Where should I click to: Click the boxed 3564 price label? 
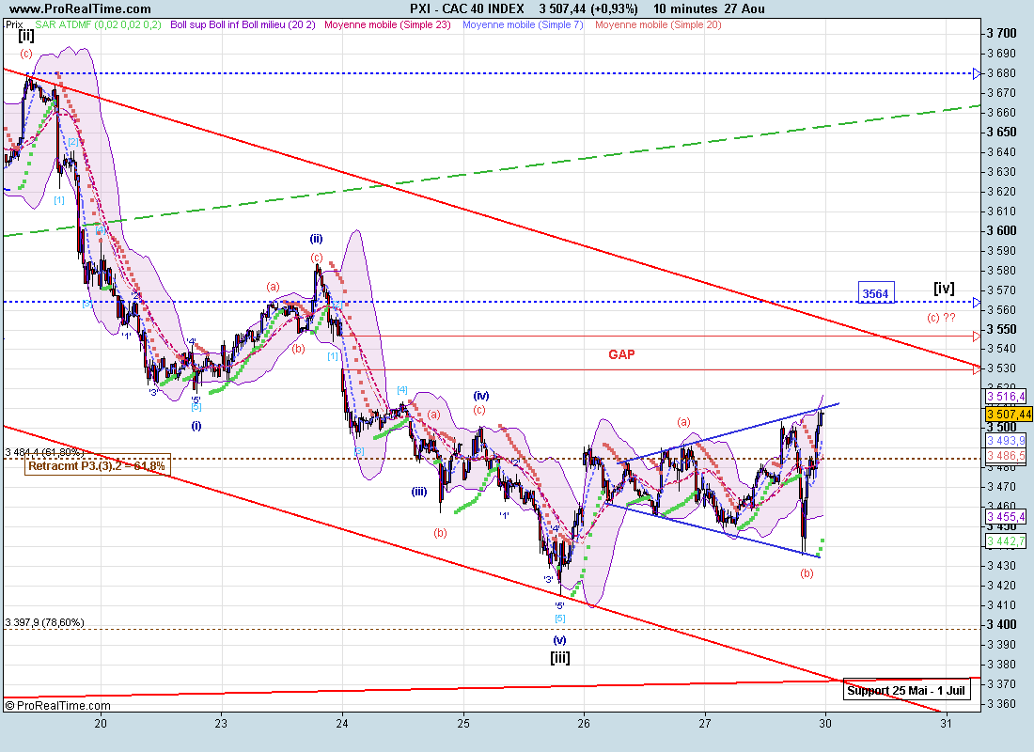click(x=875, y=294)
